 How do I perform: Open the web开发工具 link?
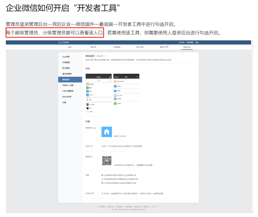[158, 194]
